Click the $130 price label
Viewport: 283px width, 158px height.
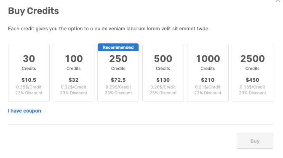click(163, 80)
